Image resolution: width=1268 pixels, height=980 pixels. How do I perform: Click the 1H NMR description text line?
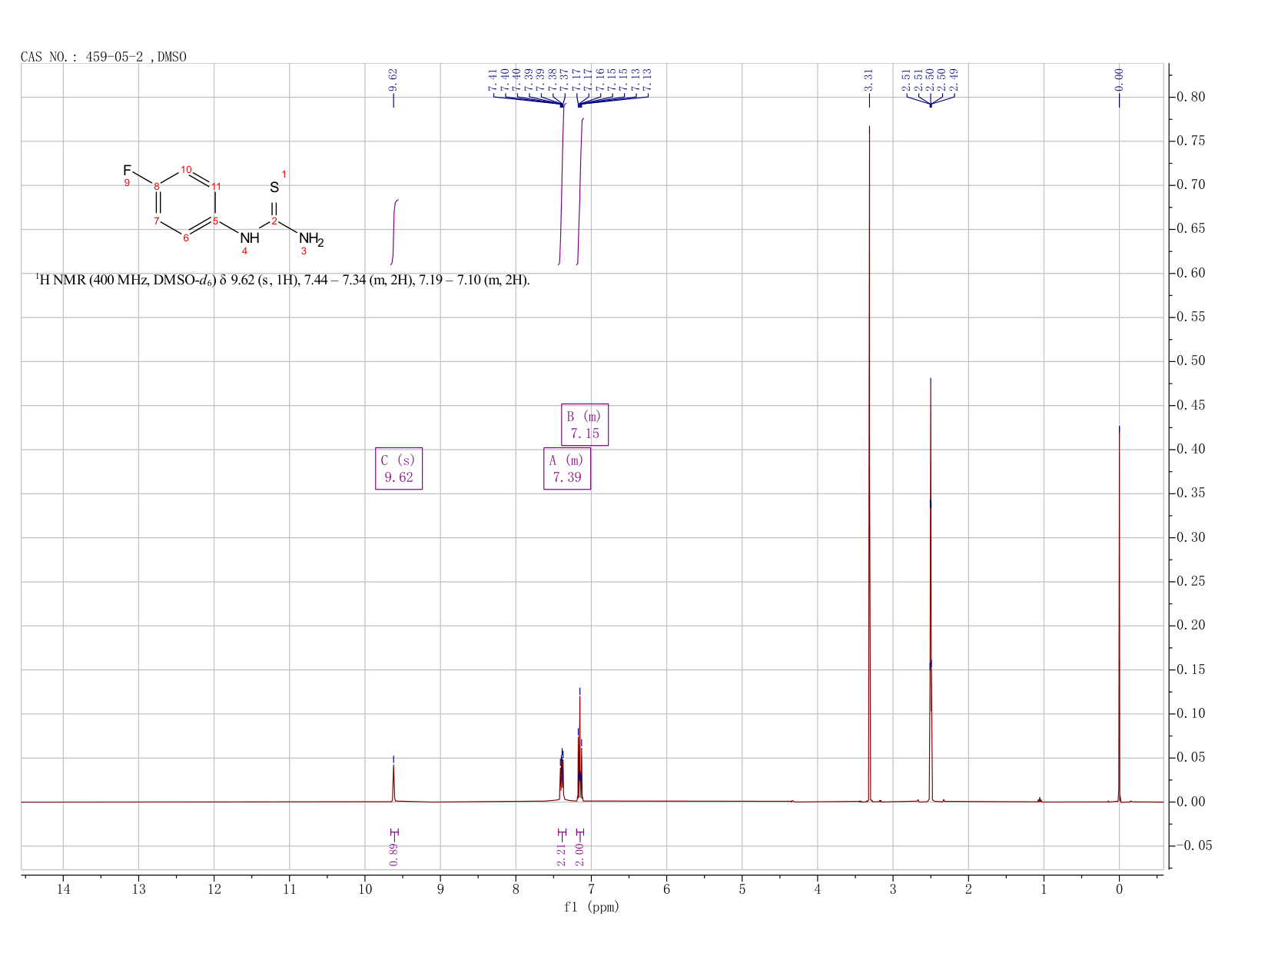coord(283,280)
